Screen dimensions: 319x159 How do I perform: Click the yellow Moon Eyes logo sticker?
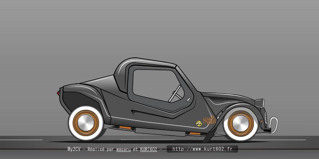click(199, 123)
